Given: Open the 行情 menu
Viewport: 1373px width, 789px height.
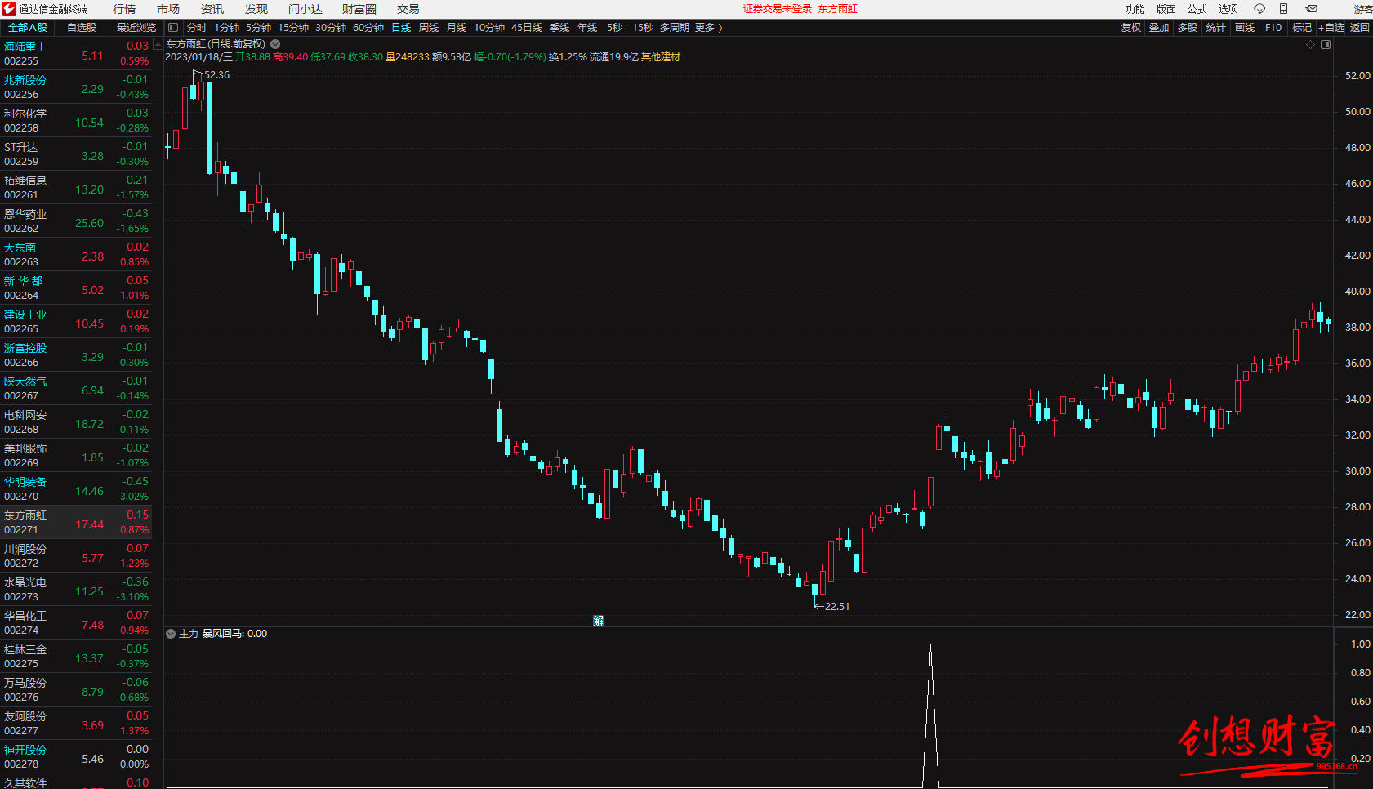Looking at the screenshot, I should [x=124, y=9].
